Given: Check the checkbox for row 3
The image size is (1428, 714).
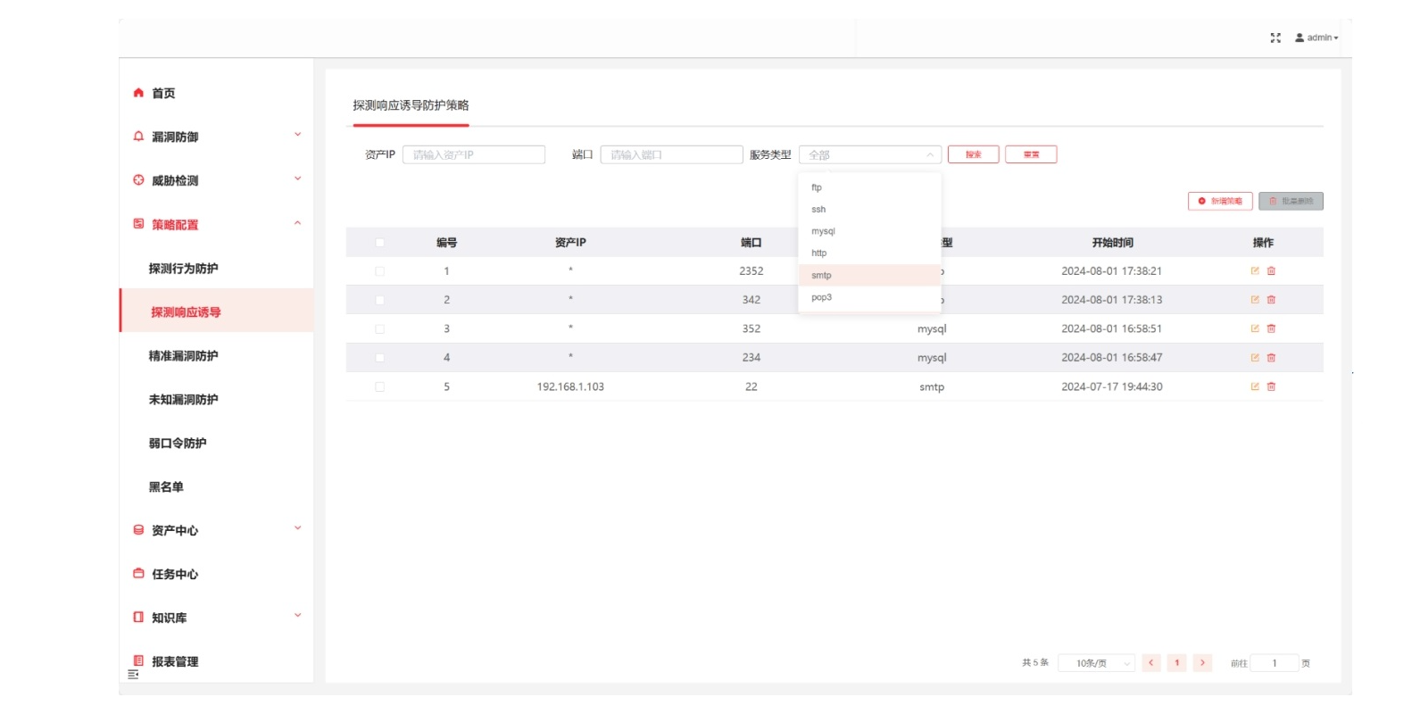Looking at the screenshot, I should [x=380, y=329].
